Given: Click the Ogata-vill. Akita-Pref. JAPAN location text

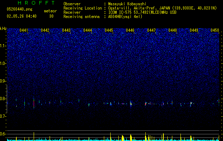Looking at the screenshot, I should coord(139,8).
